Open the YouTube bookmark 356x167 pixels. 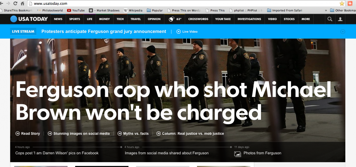click(x=76, y=10)
